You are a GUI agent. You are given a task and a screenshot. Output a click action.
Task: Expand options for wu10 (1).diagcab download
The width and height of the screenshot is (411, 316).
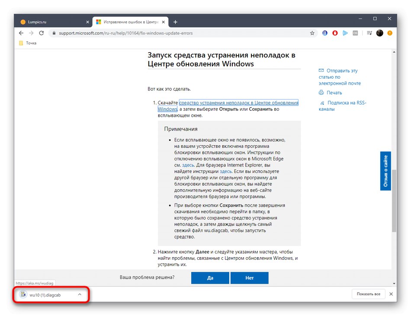click(80, 294)
